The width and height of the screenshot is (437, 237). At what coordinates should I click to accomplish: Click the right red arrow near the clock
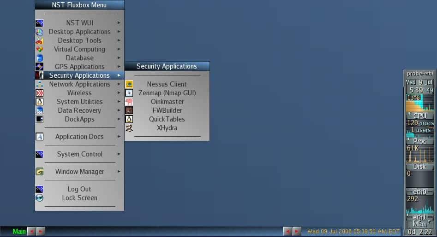[297, 231]
